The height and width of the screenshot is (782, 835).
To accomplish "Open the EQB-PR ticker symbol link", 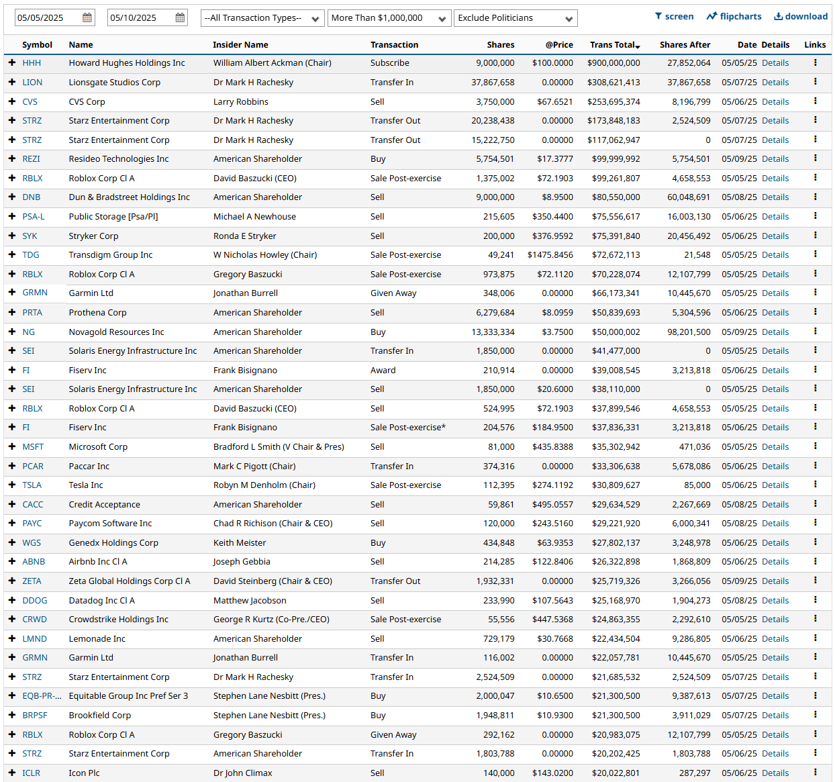I will coord(42,695).
